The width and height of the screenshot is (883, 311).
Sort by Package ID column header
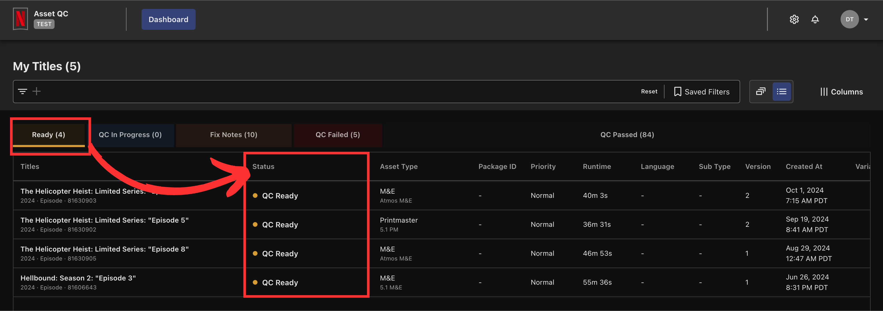coord(497,167)
